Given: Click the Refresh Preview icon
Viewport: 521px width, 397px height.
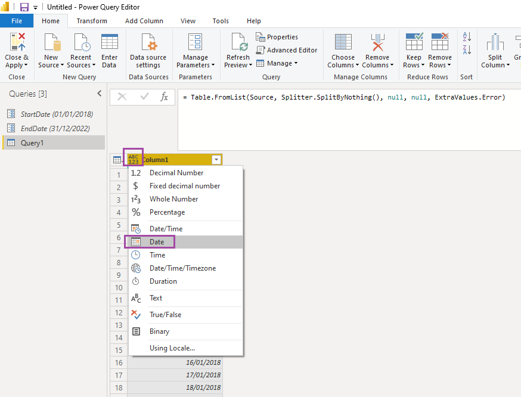Looking at the screenshot, I should (x=239, y=42).
